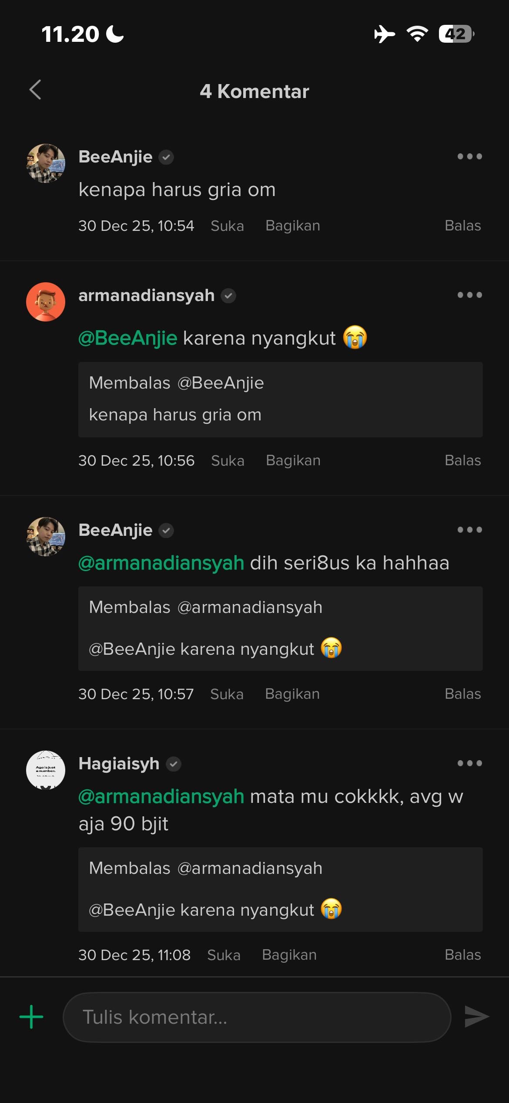
Task: Open three-dot menu on Hagiaisyh's comment
Action: (x=469, y=763)
